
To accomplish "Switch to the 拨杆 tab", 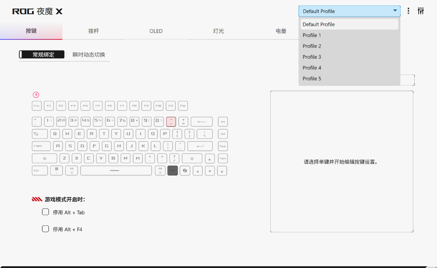I will coord(94,31).
